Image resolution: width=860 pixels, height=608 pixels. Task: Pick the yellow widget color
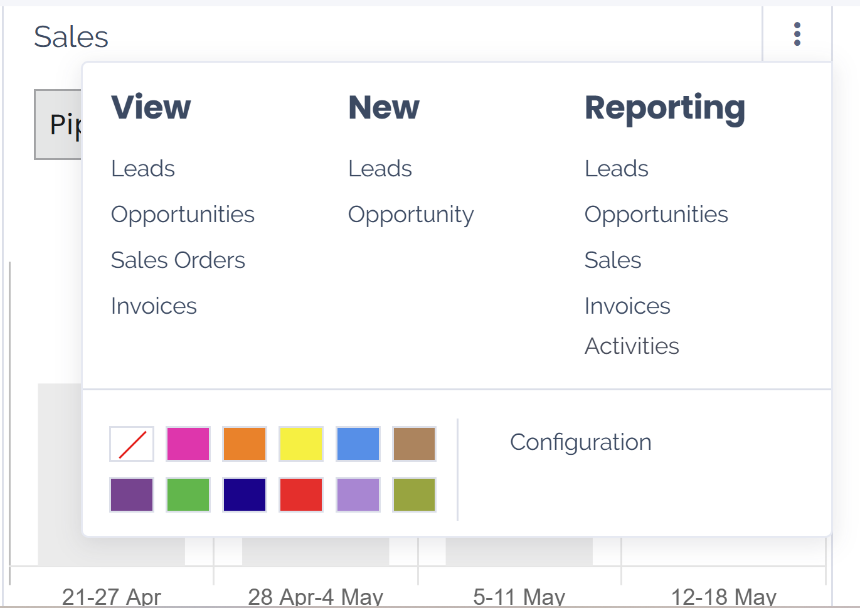[x=300, y=444]
